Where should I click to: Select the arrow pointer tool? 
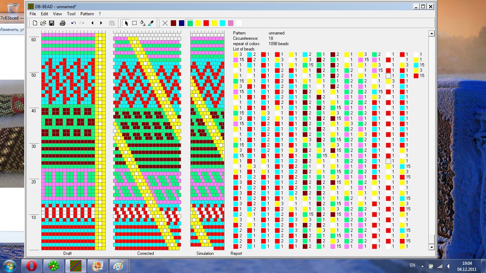point(126,23)
